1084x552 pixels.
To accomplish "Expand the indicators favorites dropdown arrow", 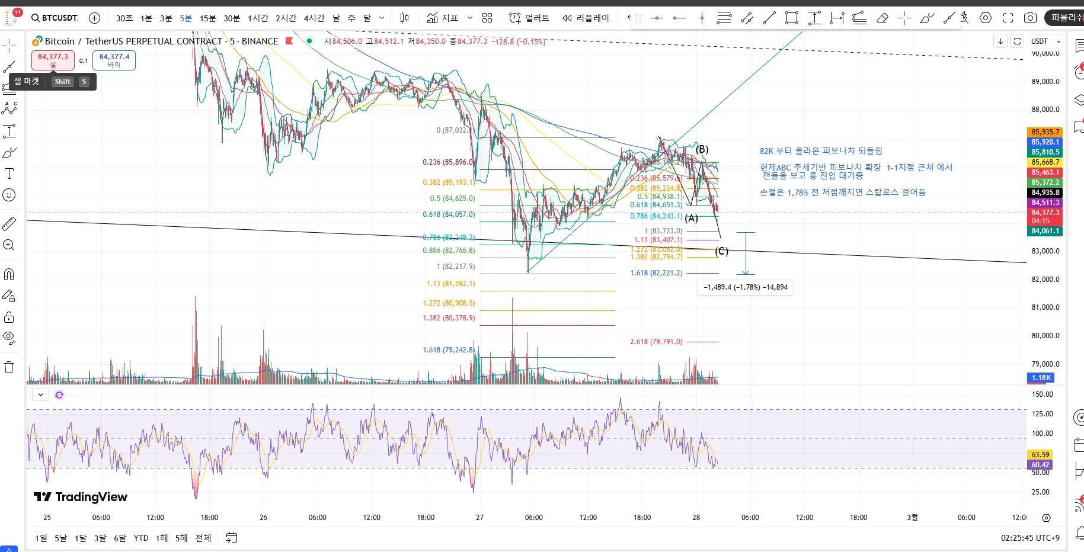I will [470, 18].
